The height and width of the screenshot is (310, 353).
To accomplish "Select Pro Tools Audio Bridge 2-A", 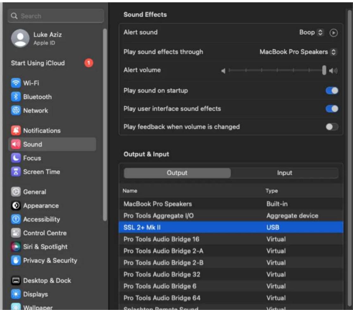I will (x=231, y=251).
